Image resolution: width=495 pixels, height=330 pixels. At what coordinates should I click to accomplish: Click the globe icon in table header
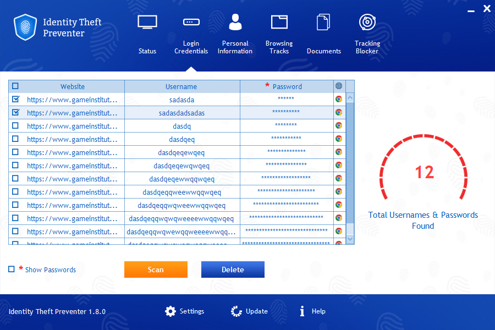[x=339, y=86]
